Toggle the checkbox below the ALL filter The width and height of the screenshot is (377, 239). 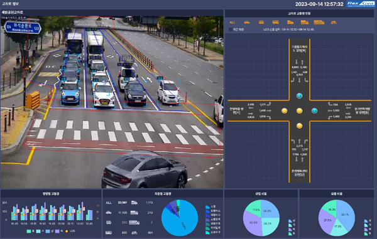pos(231,29)
